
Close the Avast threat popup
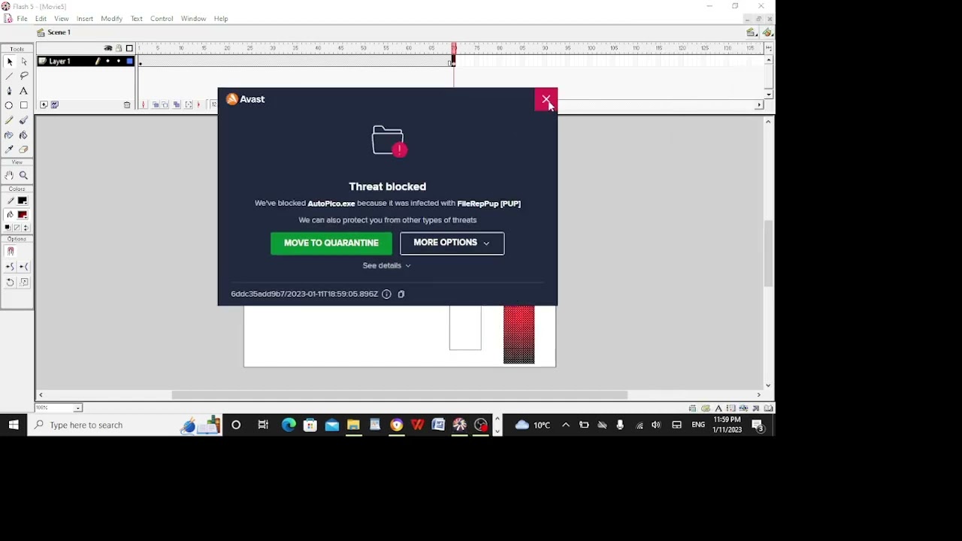click(x=546, y=99)
